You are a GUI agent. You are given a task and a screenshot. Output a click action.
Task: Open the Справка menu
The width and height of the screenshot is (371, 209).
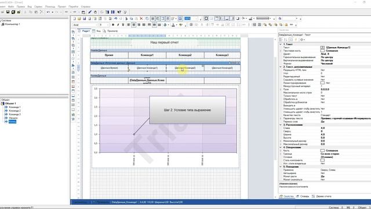pos(85,6)
